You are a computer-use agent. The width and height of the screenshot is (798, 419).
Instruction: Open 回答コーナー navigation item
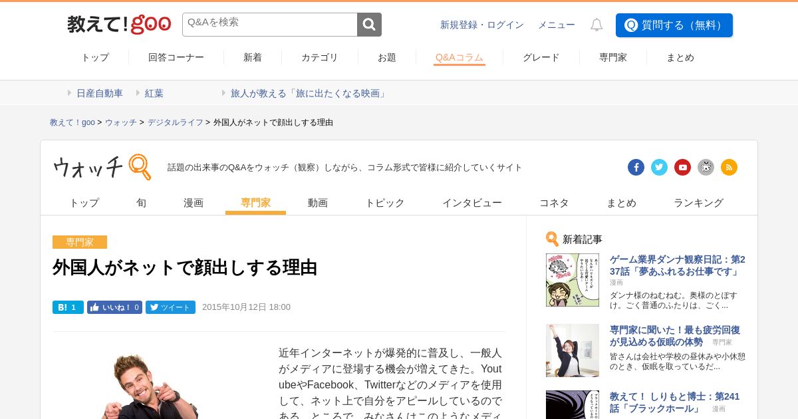176,58
